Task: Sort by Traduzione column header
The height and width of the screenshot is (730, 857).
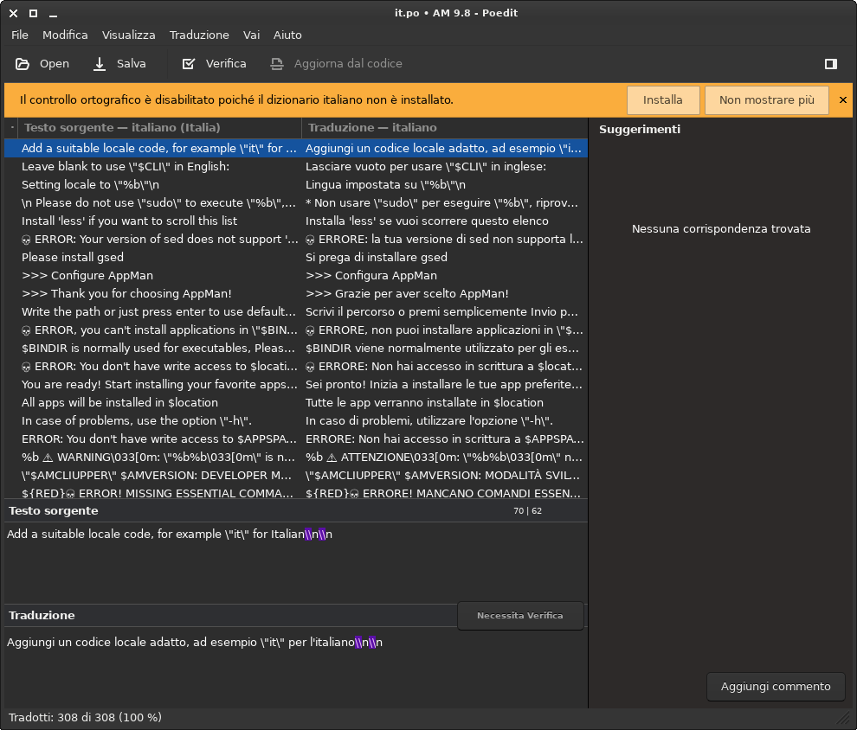Action: (444, 128)
